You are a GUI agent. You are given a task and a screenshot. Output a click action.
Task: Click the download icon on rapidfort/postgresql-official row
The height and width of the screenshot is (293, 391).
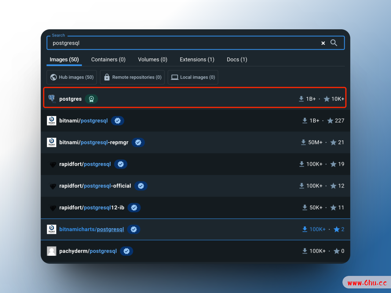[301, 186]
